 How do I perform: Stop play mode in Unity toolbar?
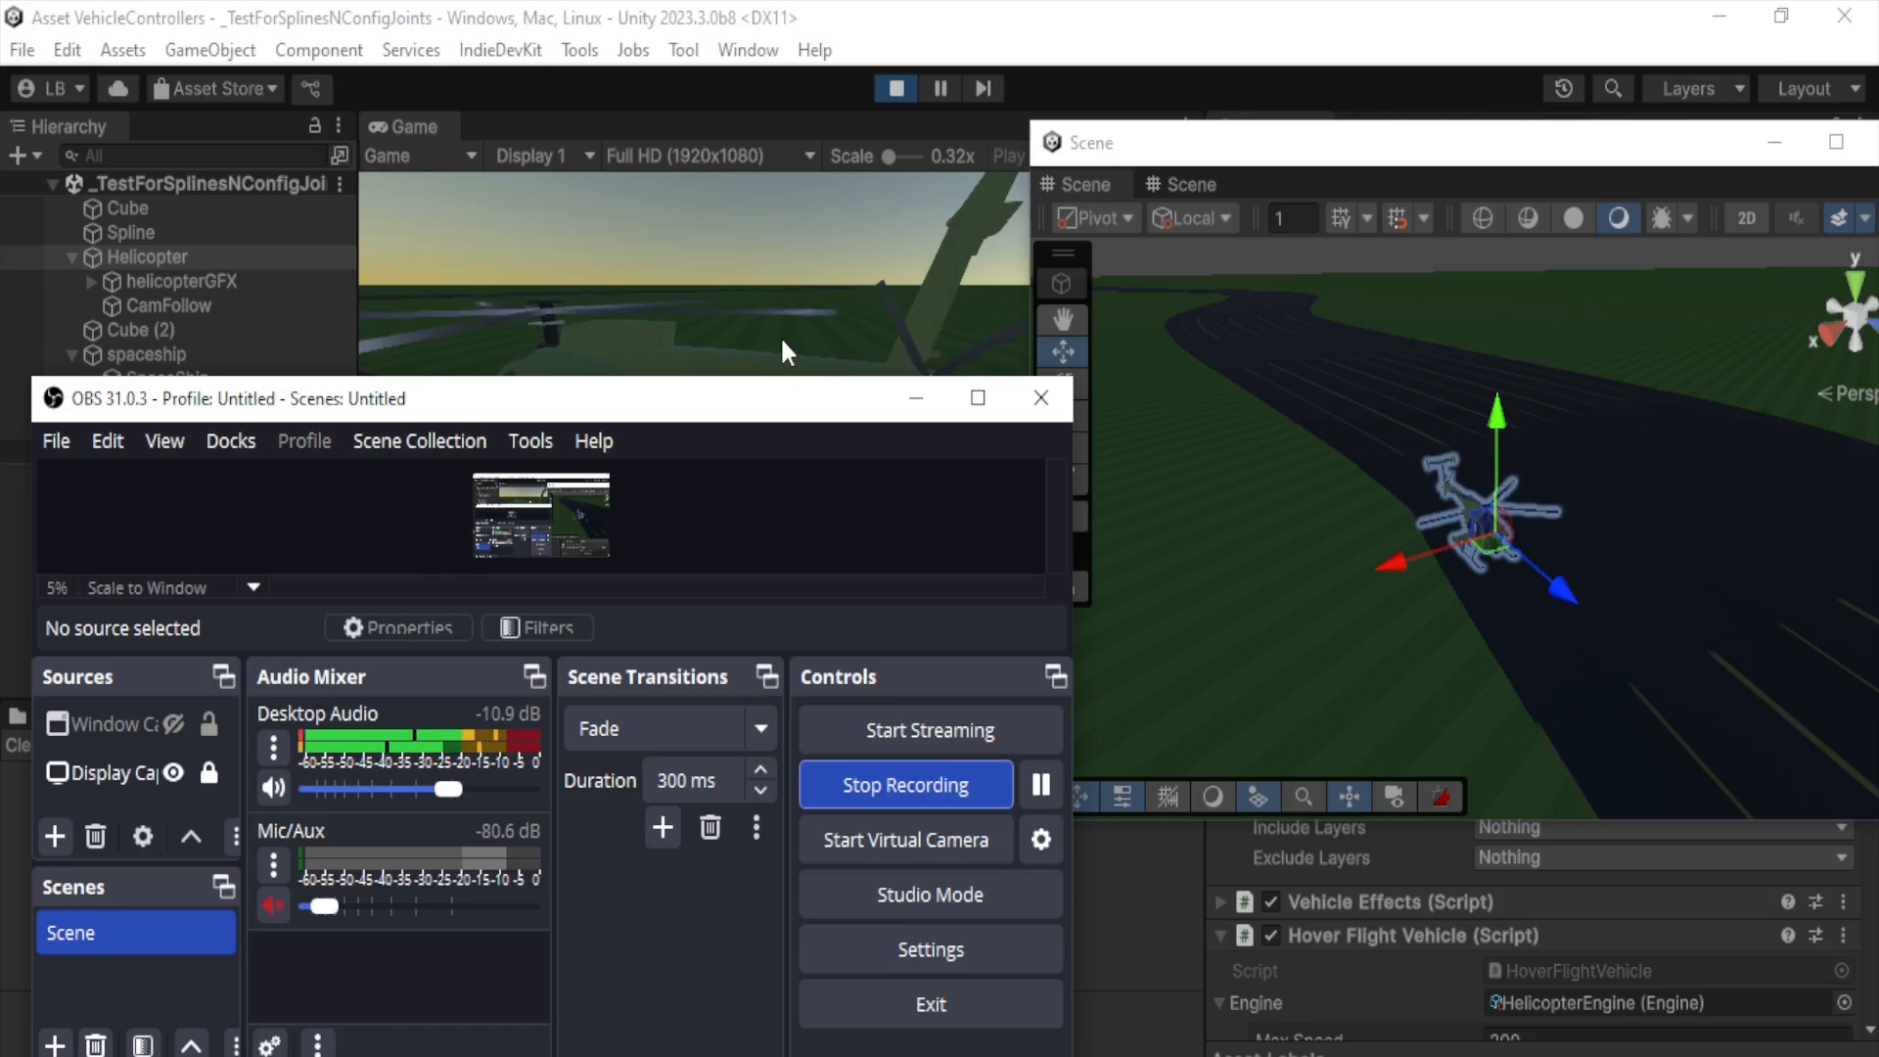(x=896, y=88)
